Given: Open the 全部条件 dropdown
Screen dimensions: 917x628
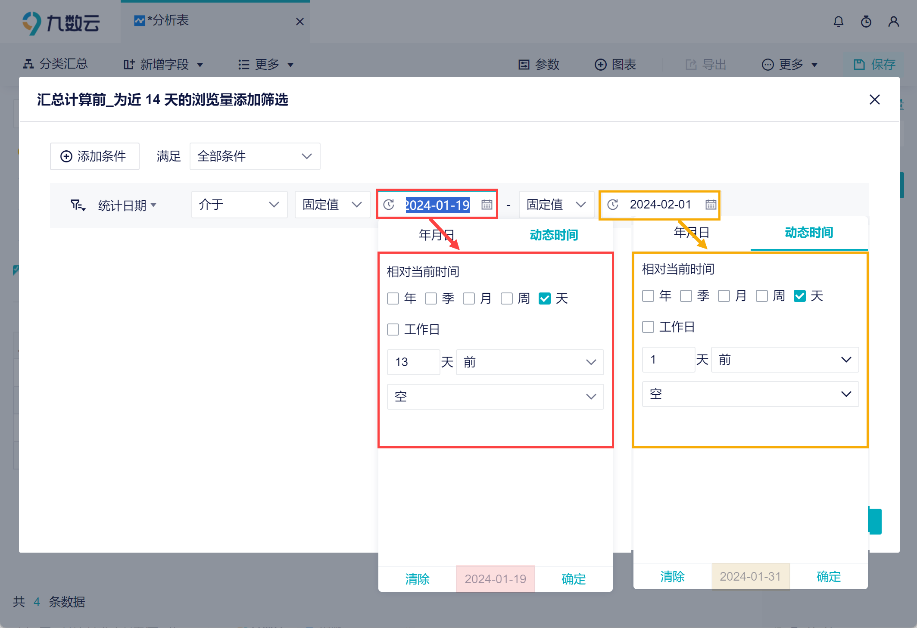Looking at the screenshot, I should click(255, 156).
